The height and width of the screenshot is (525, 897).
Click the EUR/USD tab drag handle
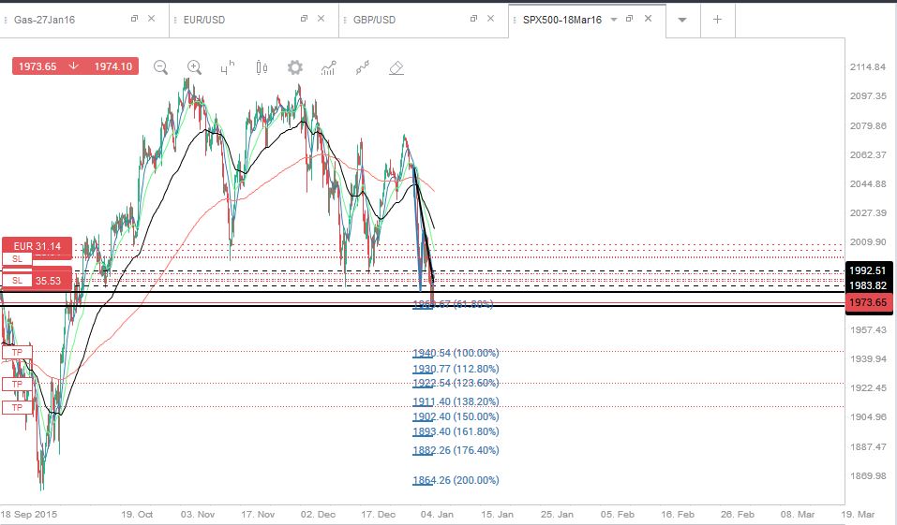(x=175, y=20)
